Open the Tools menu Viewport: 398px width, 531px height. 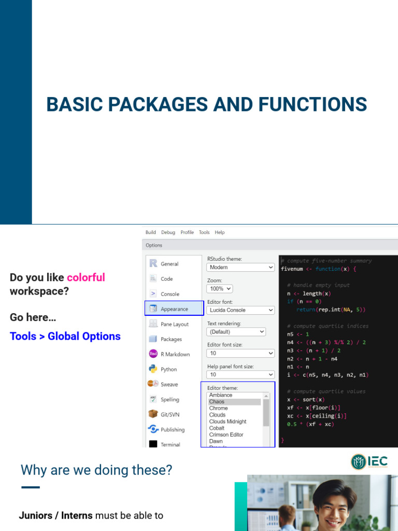pyautogui.click(x=204, y=232)
